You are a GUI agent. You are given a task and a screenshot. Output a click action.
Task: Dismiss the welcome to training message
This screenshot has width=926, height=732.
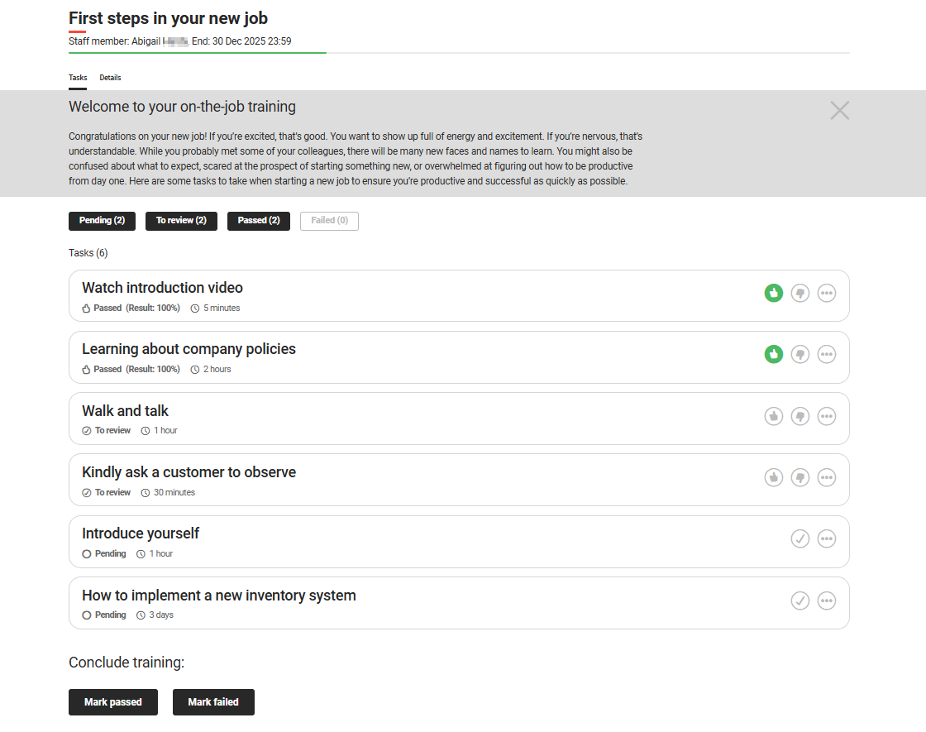[839, 110]
